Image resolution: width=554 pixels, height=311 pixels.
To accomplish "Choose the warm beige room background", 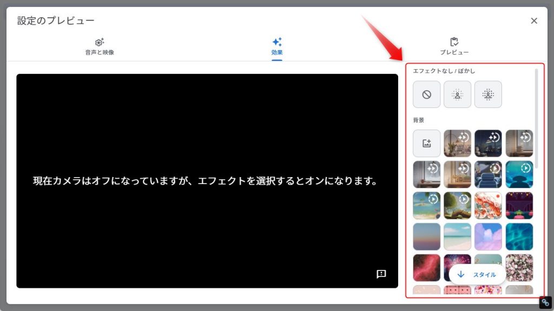I will click(457, 174).
